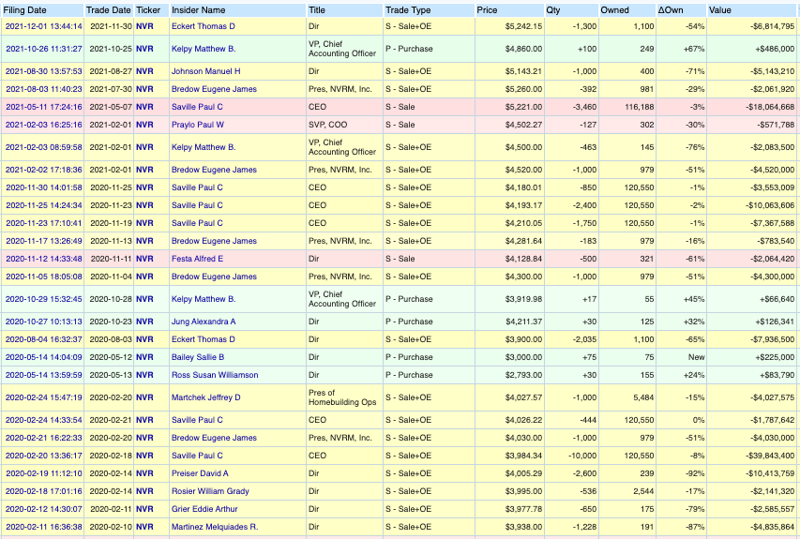Image resolution: width=800 pixels, height=539 pixels.
Task: Sort by Owned column header
Action: pos(615,10)
